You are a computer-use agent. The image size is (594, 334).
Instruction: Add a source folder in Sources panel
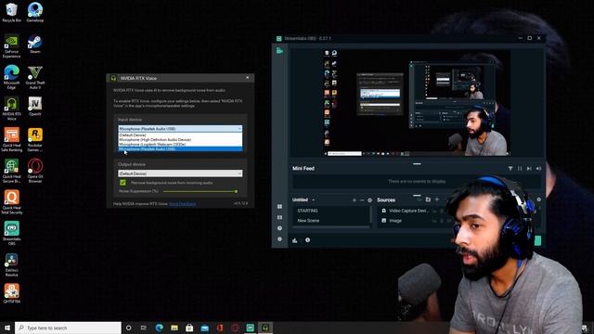click(428, 199)
